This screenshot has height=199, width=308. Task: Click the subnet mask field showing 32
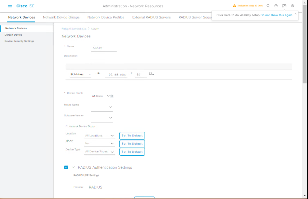click(x=141, y=75)
